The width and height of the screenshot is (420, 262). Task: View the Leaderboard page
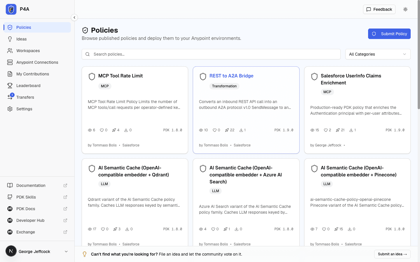point(37,86)
